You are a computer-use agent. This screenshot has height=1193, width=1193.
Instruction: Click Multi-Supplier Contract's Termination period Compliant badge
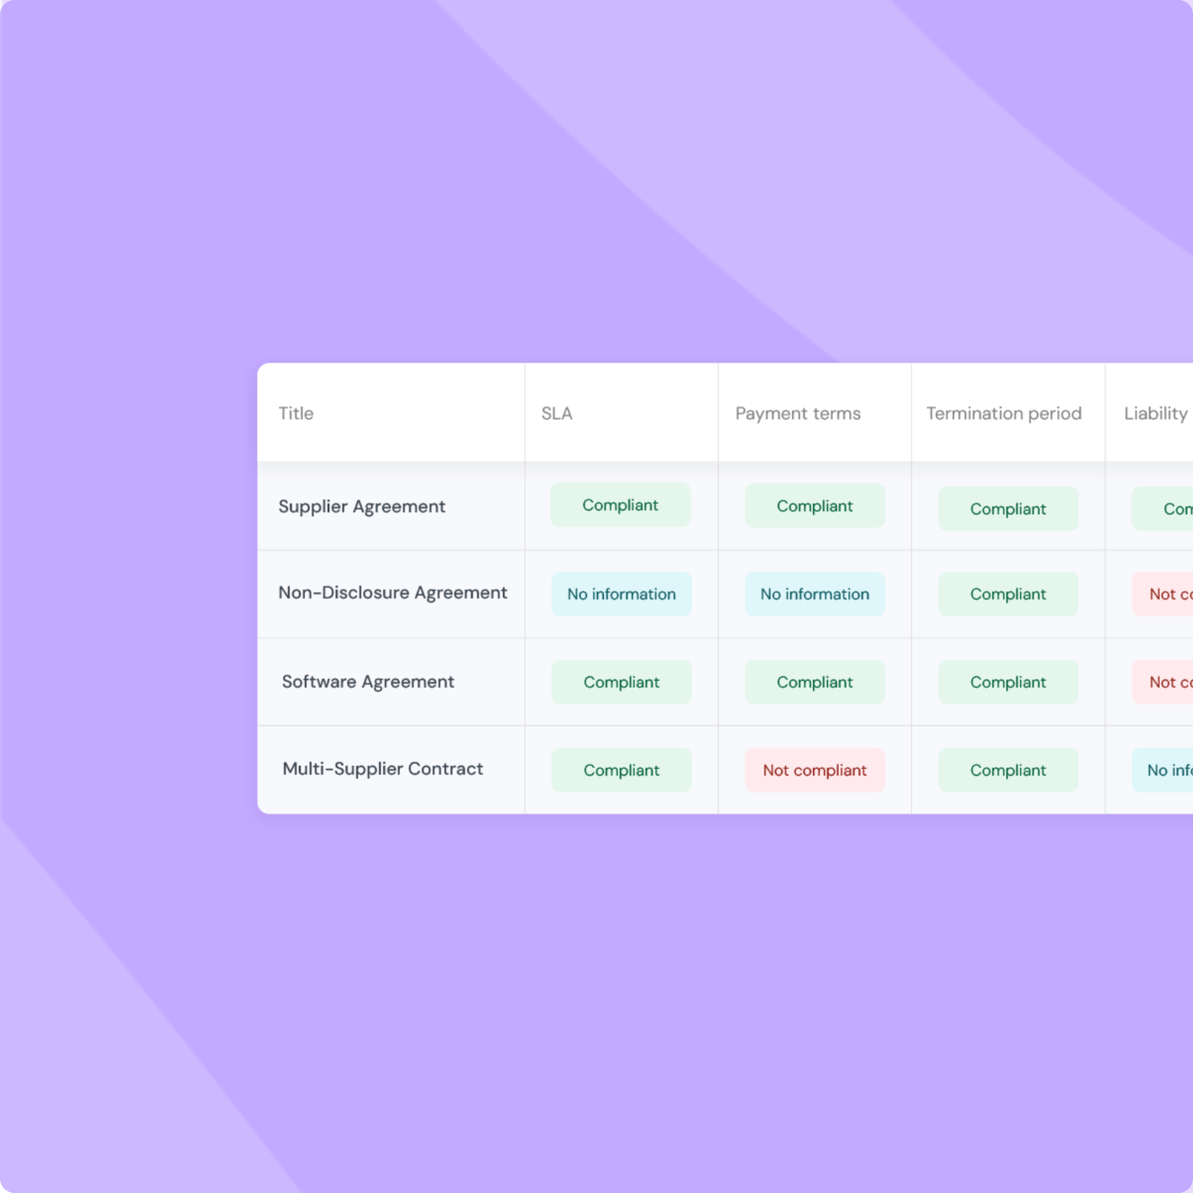point(1007,770)
